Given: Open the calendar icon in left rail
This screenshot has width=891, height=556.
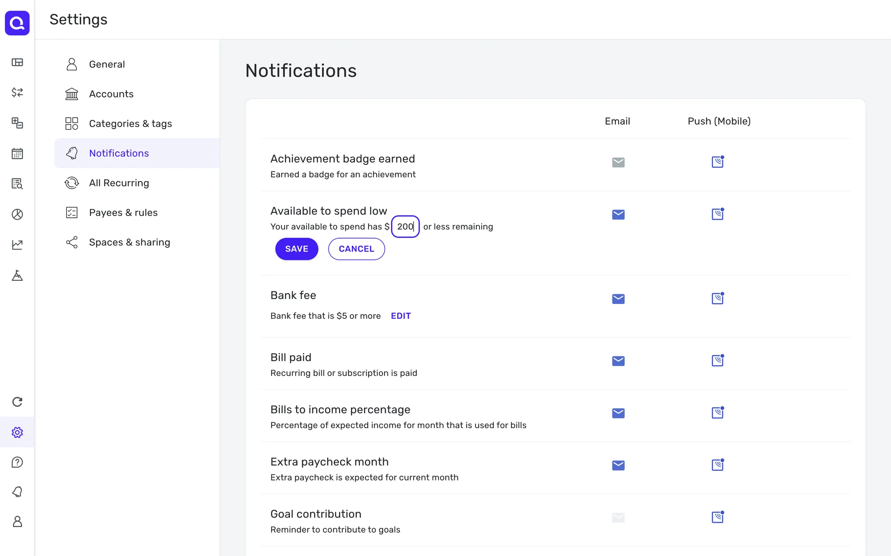Looking at the screenshot, I should point(17,153).
